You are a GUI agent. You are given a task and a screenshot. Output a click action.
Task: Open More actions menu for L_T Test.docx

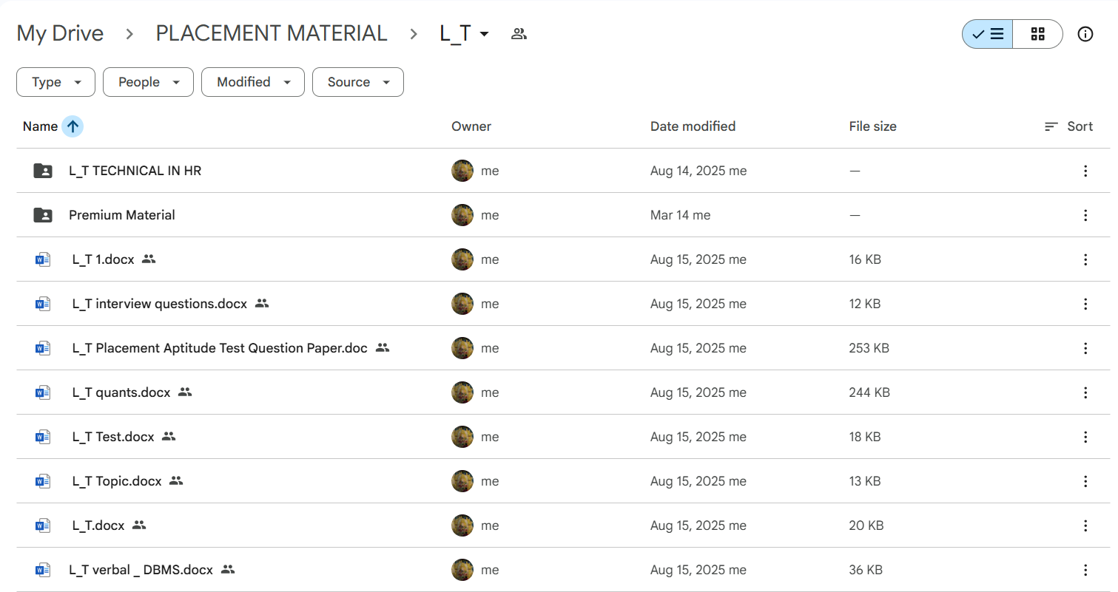point(1085,437)
